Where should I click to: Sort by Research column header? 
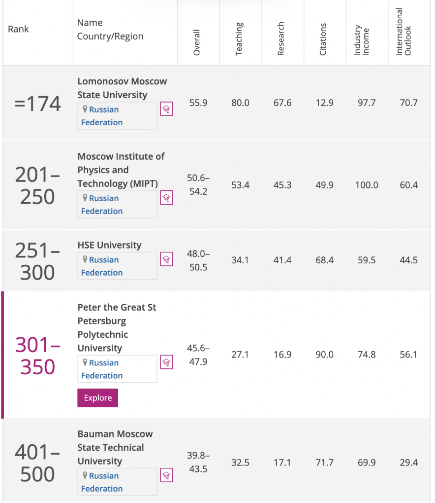pos(280,39)
